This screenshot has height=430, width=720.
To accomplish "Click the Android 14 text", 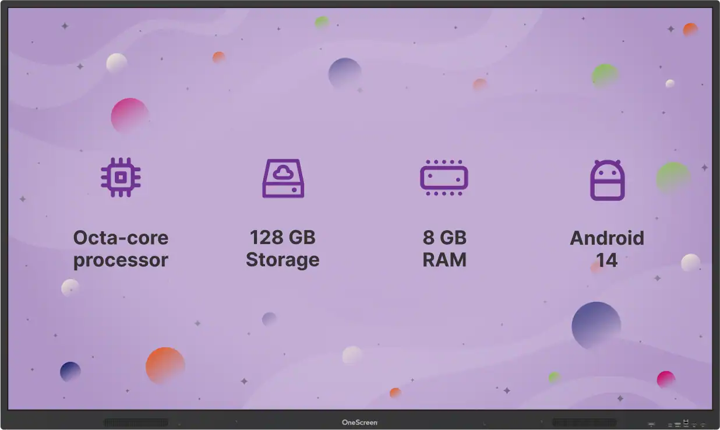I will point(607,248).
